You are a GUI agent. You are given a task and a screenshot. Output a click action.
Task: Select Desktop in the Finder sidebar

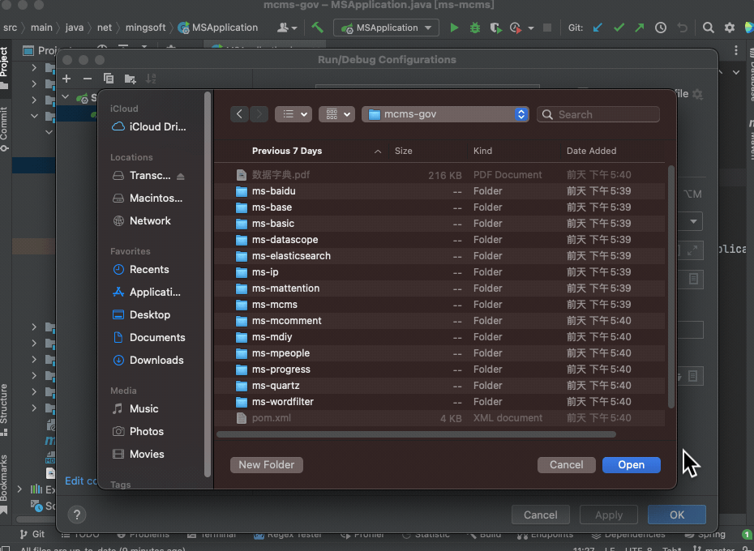click(x=149, y=314)
